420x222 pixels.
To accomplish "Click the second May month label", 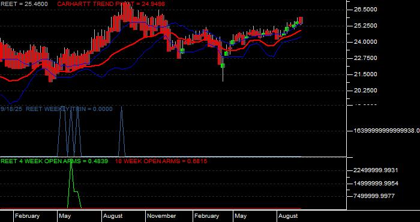I will [x=241, y=216].
